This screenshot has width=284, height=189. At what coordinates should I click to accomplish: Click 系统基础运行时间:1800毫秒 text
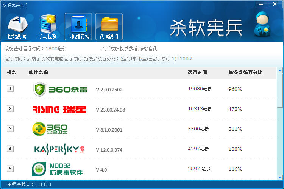click(36, 49)
